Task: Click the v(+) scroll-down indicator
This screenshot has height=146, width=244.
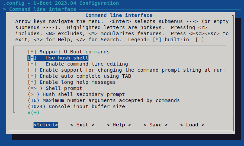Action: coord(34,113)
